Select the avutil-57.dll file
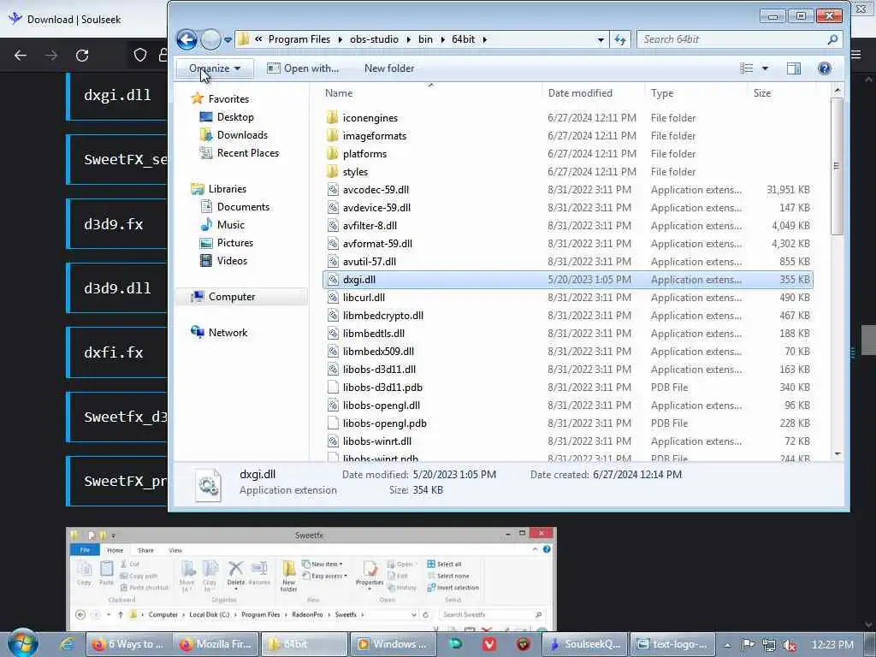876x657 pixels. pos(370,262)
